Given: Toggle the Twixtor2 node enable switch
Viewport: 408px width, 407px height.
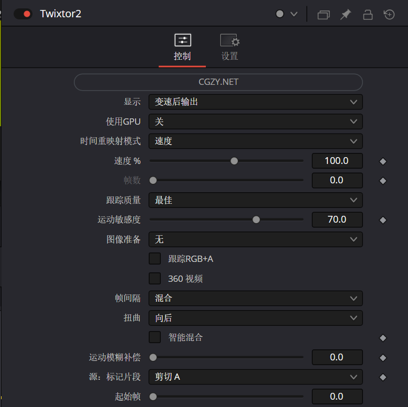Looking at the screenshot, I should click(x=23, y=14).
